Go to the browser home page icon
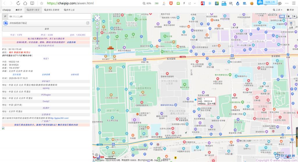Screen dimensions: 298x162 pos(25,3)
